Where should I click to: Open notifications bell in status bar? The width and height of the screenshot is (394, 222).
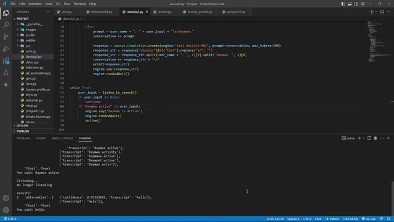point(388,219)
